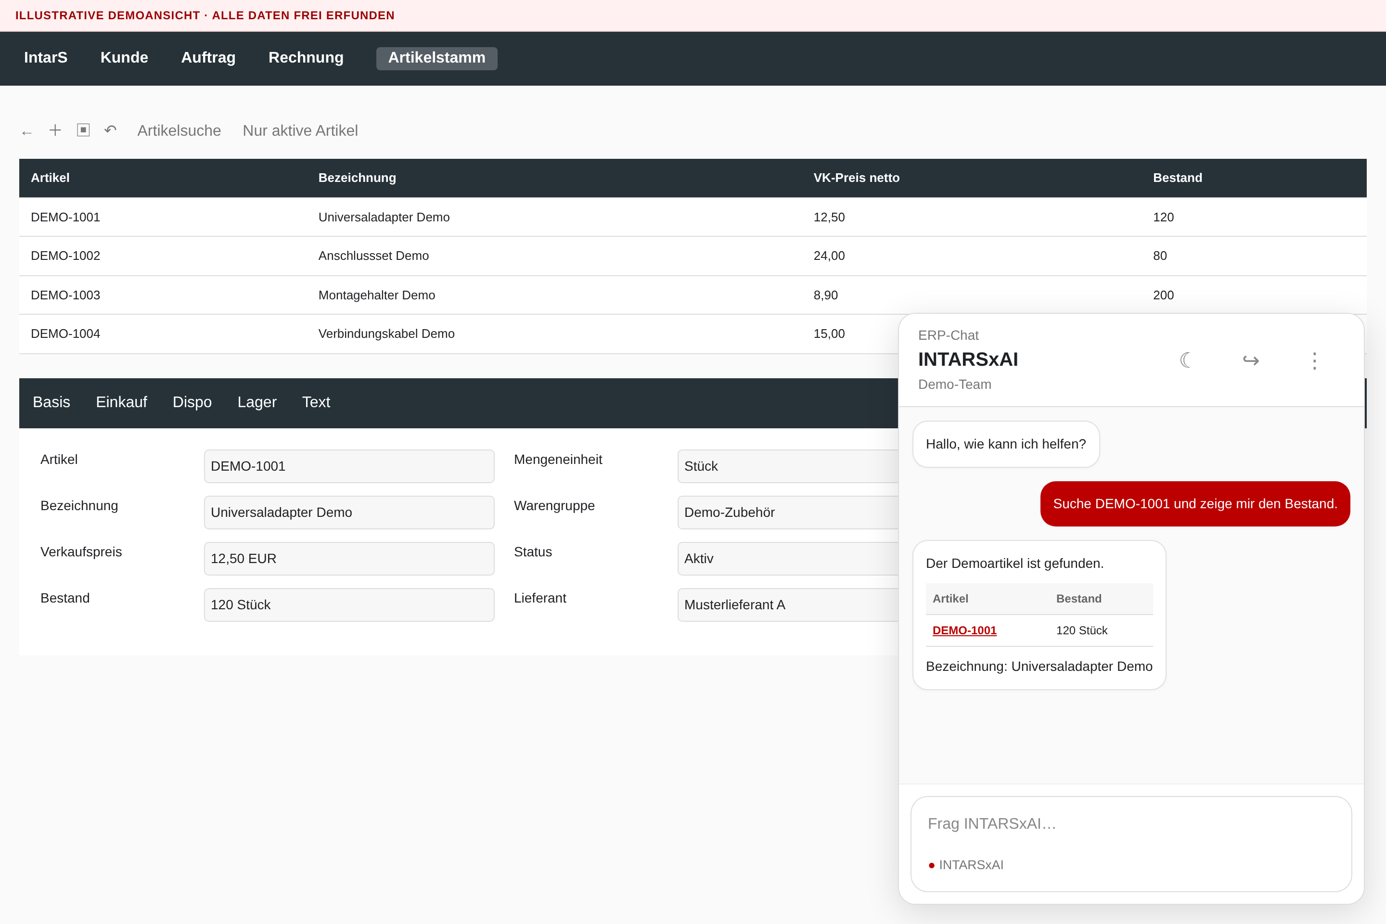The width and height of the screenshot is (1386, 924).
Task: Click the Bestand column header in the table
Action: [1178, 178]
